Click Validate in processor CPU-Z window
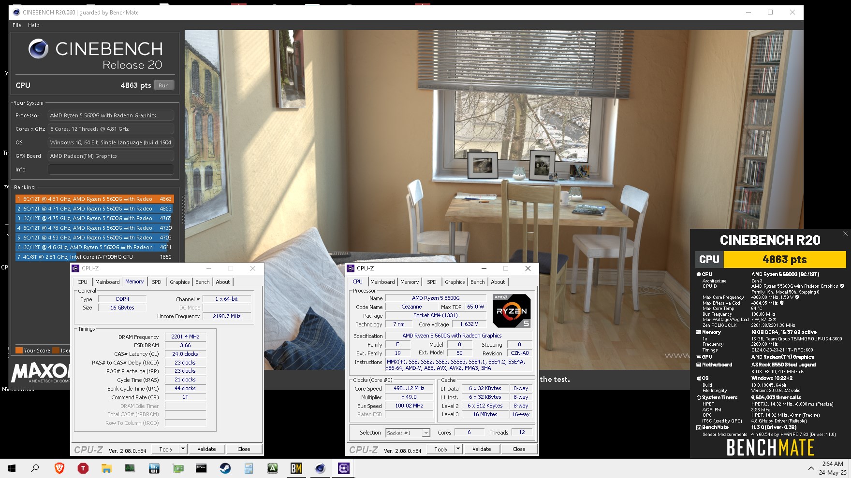Image resolution: width=851 pixels, height=478 pixels. coord(482,449)
